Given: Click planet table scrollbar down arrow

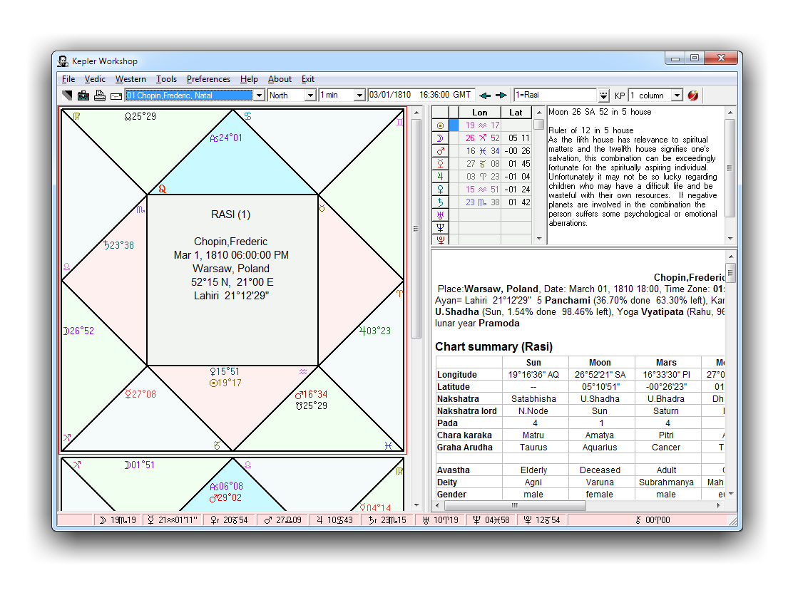Looking at the screenshot, I should (x=539, y=239).
